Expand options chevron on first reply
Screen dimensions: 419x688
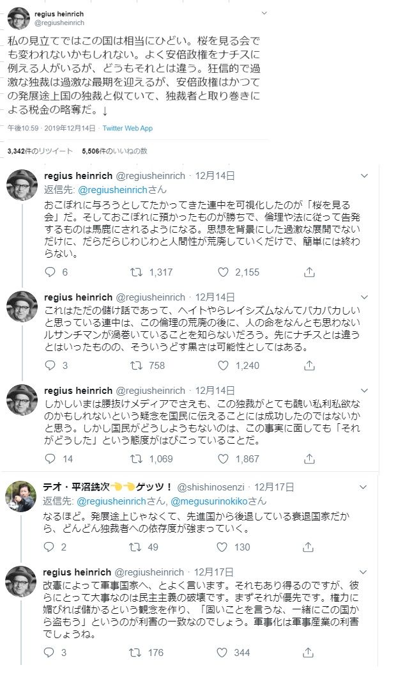pos(364,176)
